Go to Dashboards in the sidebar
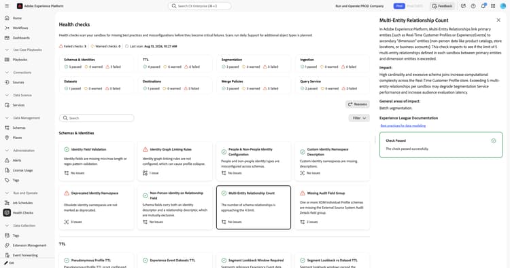Viewport: 510px width, 268px height. click(x=21, y=38)
